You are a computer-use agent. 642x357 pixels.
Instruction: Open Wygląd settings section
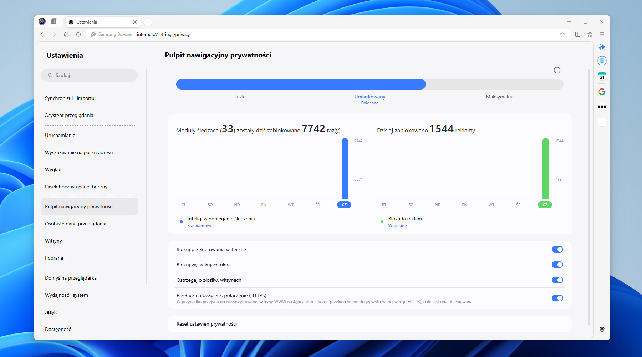click(53, 169)
